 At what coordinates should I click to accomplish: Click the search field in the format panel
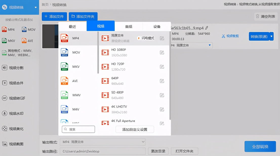pyautogui.click(x=78, y=129)
